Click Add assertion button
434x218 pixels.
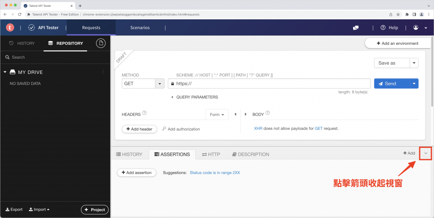point(137,172)
